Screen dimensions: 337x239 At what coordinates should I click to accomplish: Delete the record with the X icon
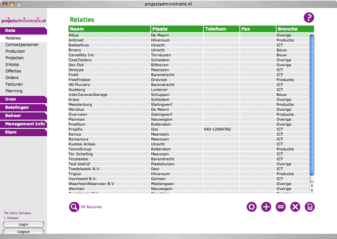(295, 207)
